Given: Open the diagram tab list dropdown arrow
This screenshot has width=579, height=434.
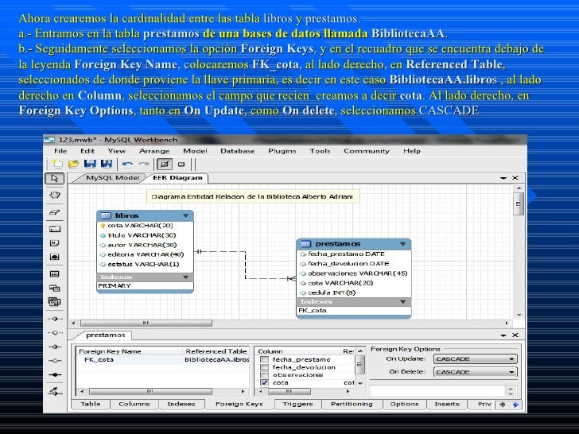Looking at the screenshot, I should pos(503,178).
